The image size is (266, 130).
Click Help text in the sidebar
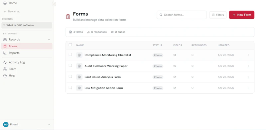[12, 76]
